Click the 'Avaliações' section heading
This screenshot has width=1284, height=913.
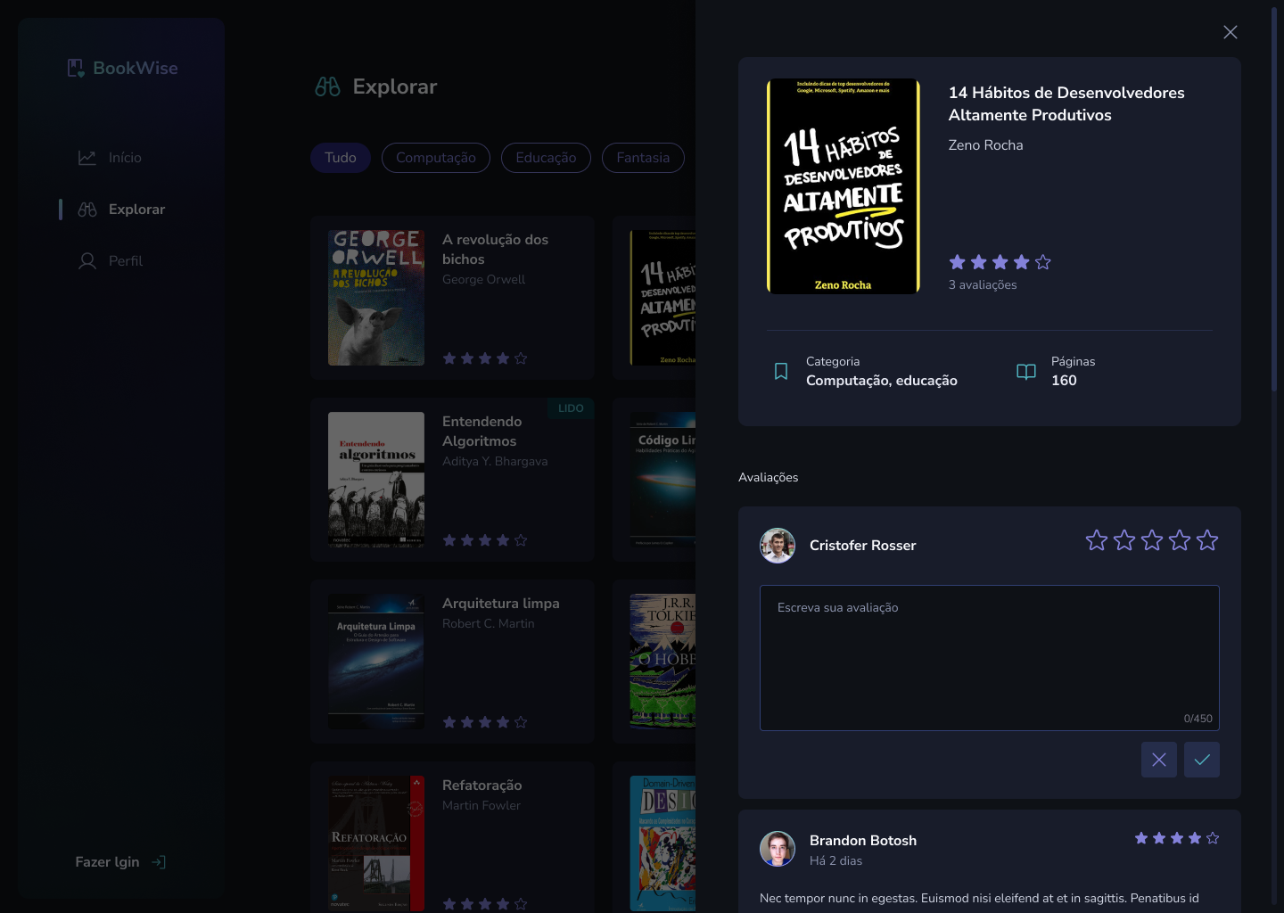coord(769,478)
